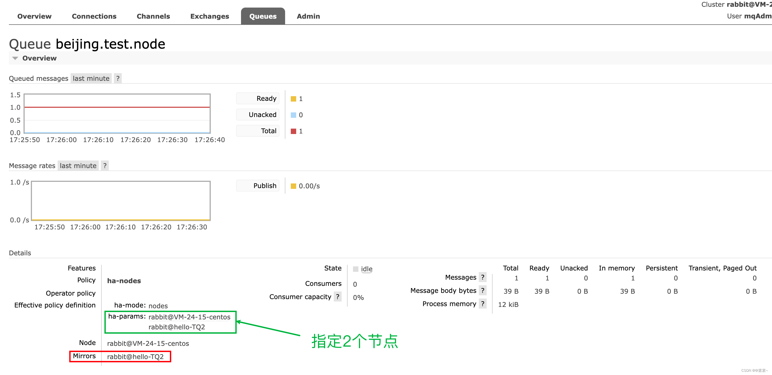Viewport: 772px width, 375px height.
Task: Click the idle state label
Action: [366, 269]
